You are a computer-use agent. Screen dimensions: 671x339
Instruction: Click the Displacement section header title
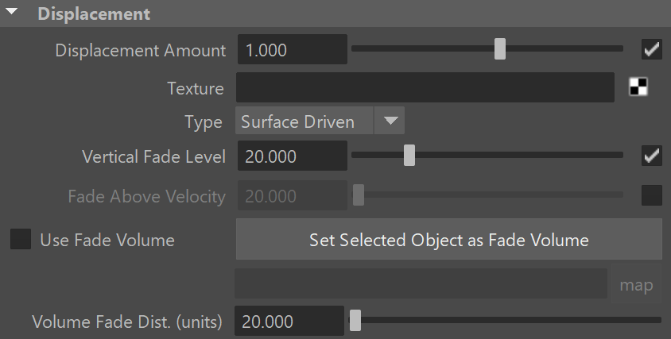(x=94, y=13)
